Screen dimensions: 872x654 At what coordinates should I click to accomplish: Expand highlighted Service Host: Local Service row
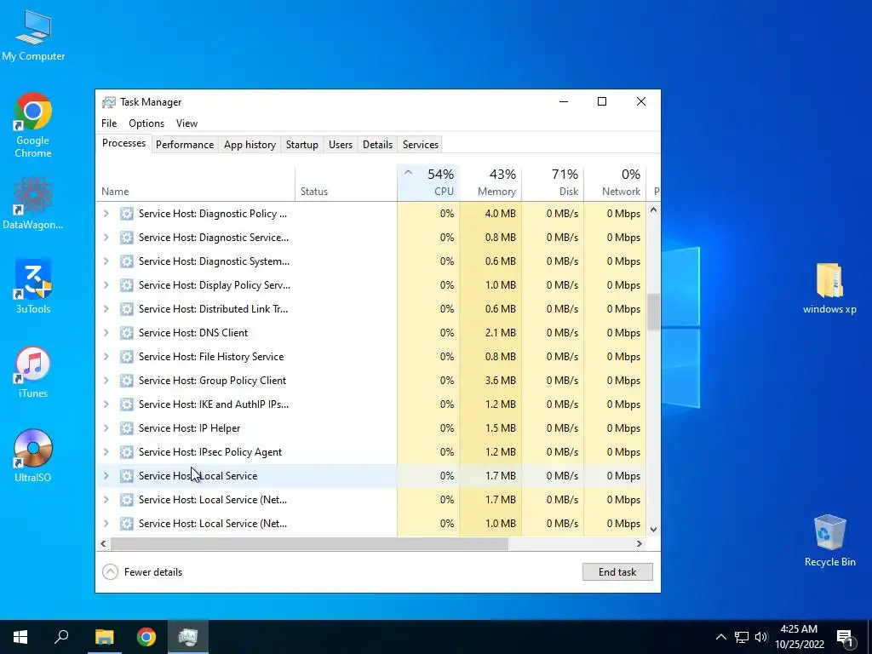coord(106,476)
